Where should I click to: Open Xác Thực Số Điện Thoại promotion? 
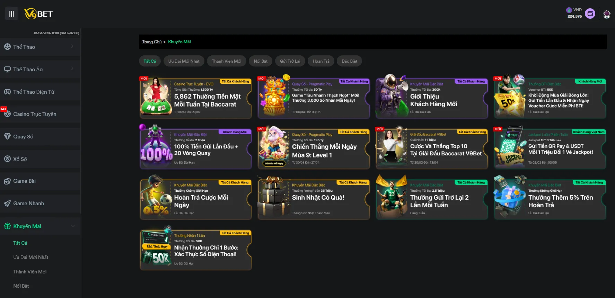pyautogui.click(x=196, y=250)
